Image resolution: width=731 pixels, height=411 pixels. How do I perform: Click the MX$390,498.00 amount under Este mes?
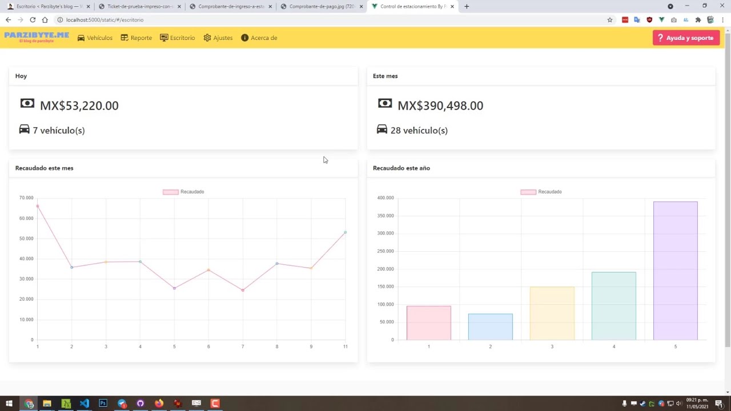click(x=440, y=106)
